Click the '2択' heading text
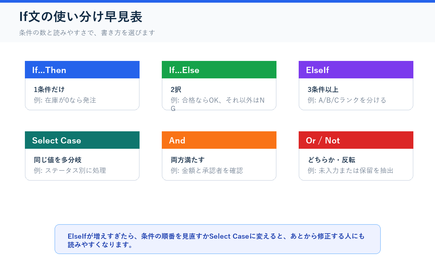Image resolution: width=435 pixels, height=278 pixels. point(176,89)
